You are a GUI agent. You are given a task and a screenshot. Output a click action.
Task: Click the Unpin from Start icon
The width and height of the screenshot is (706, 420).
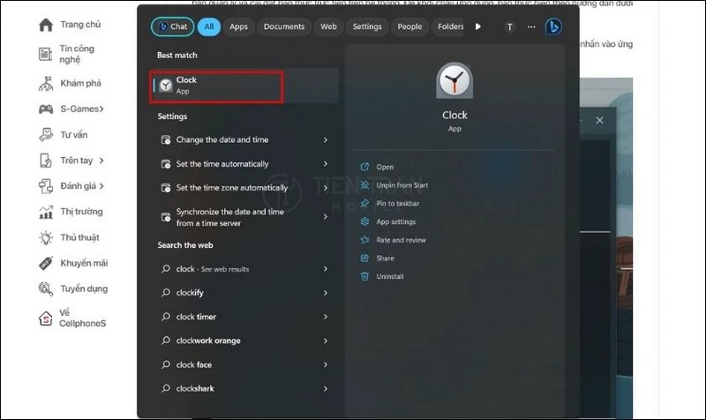tap(364, 185)
